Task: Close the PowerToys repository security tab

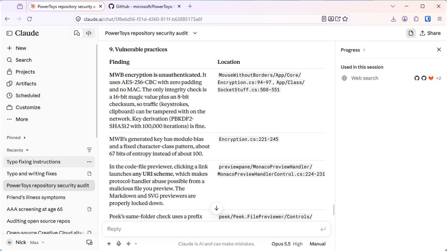Action: tap(100, 6)
